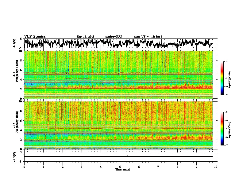Click time axis tick label "10"
Viewport: 243px width, 187px height.
tap(216, 167)
